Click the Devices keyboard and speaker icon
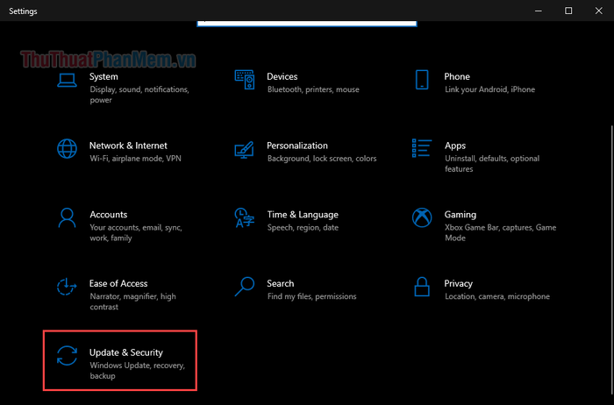Screen dimensions: 614x405 click(x=245, y=80)
